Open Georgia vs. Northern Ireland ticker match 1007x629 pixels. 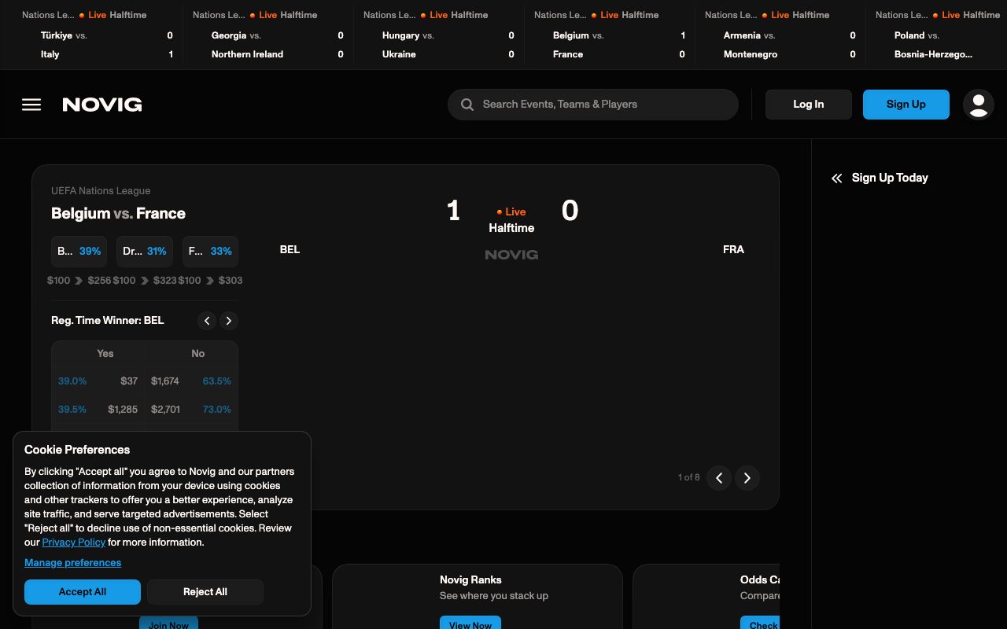click(x=268, y=35)
